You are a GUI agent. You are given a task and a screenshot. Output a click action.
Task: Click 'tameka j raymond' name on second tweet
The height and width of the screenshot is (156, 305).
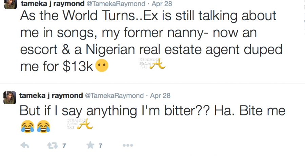tap(51, 95)
